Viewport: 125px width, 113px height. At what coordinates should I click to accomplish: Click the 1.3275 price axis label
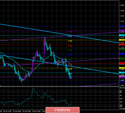[122, 21]
